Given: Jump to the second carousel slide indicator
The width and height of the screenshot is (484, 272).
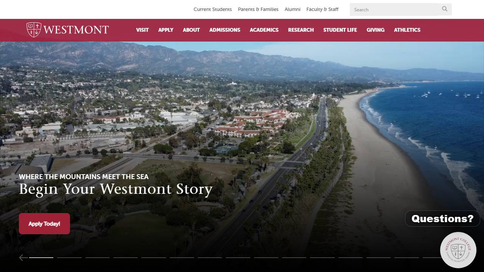Looking at the screenshot, I should coord(69,258).
